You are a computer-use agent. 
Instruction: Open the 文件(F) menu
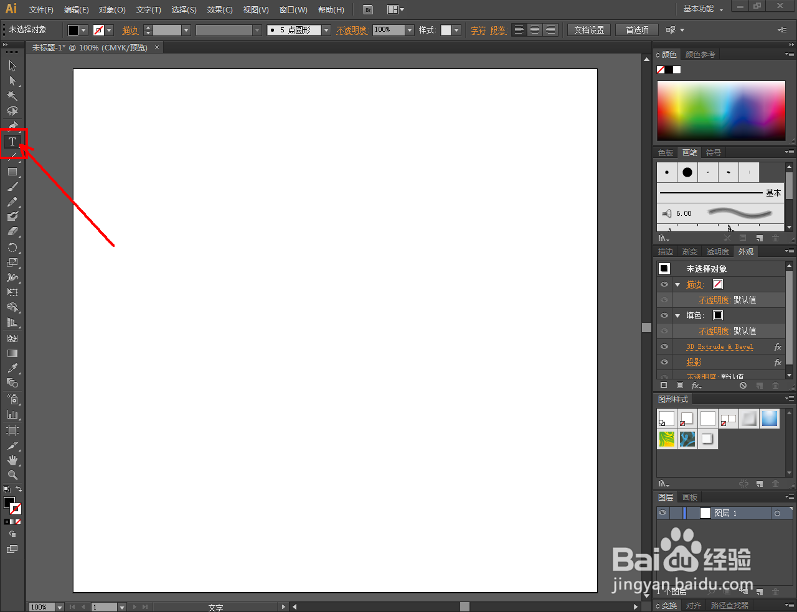coord(41,9)
